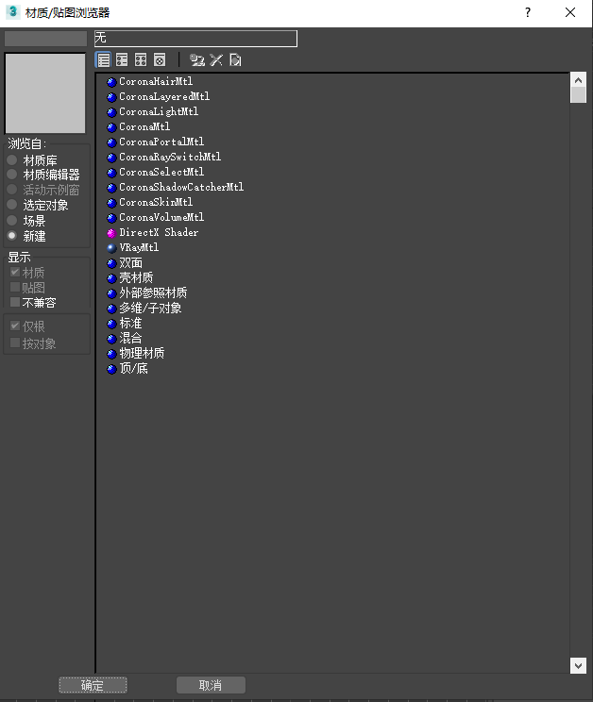This screenshot has width=593, height=702.
Task: Toggle the 按对象 checkbox
Action: tap(15, 343)
